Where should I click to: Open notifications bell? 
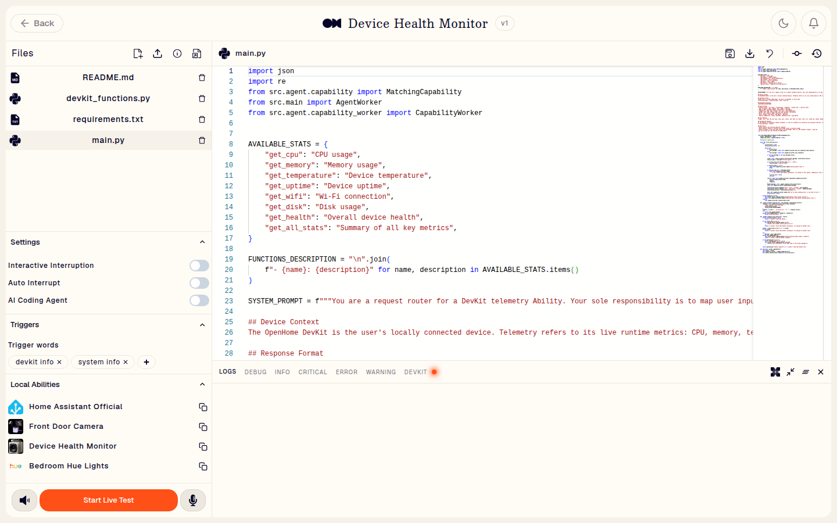(814, 23)
